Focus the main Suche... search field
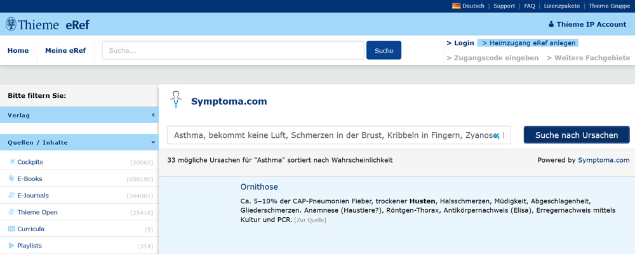The width and height of the screenshot is (635, 254). click(233, 50)
